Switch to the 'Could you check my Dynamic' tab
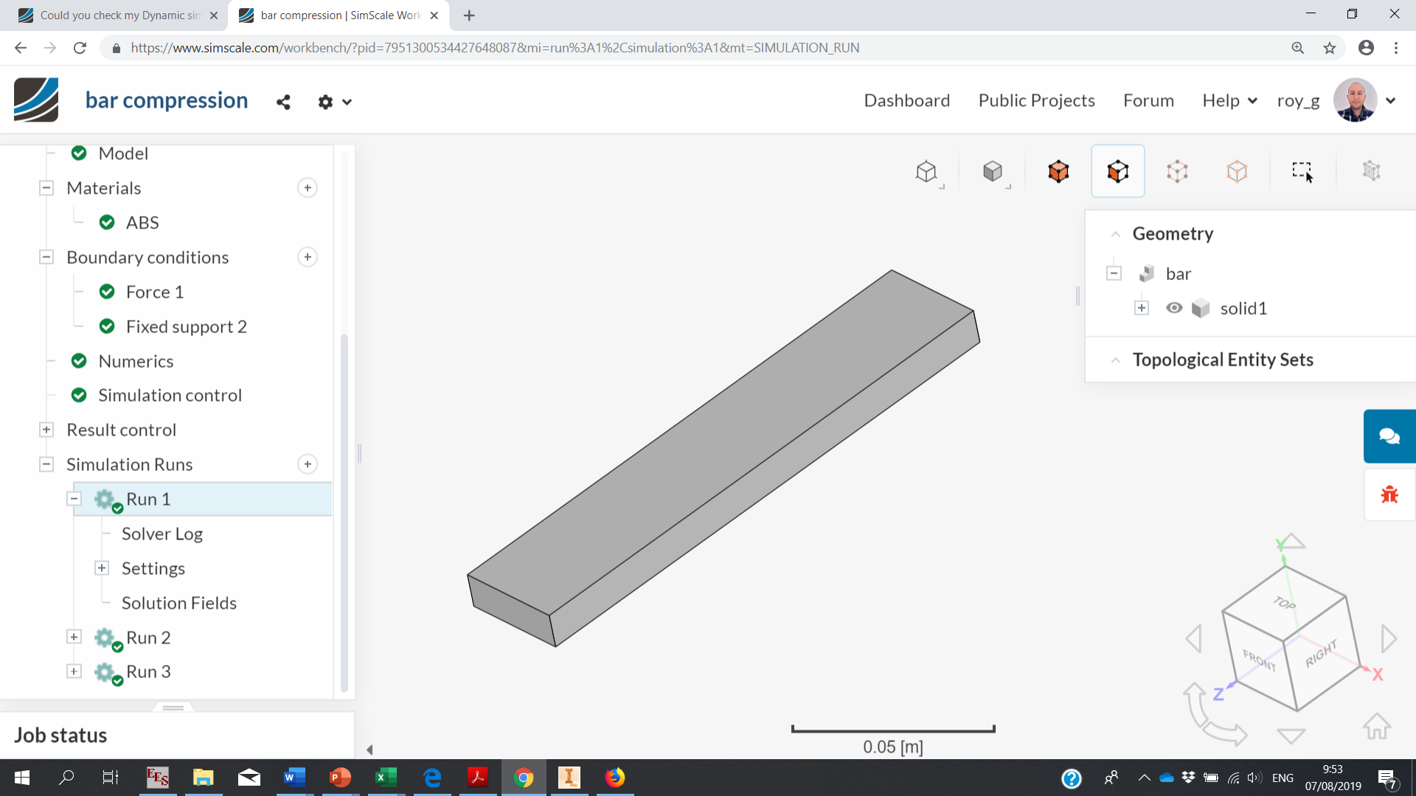Image resolution: width=1416 pixels, height=796 pixels. [x=118, y=15]
